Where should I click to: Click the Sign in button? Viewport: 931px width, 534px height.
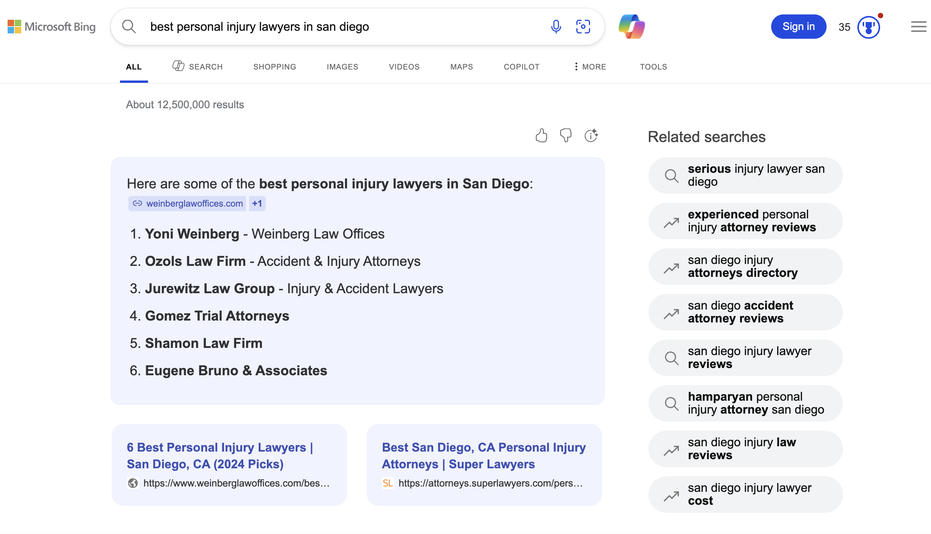pos(798,27)
